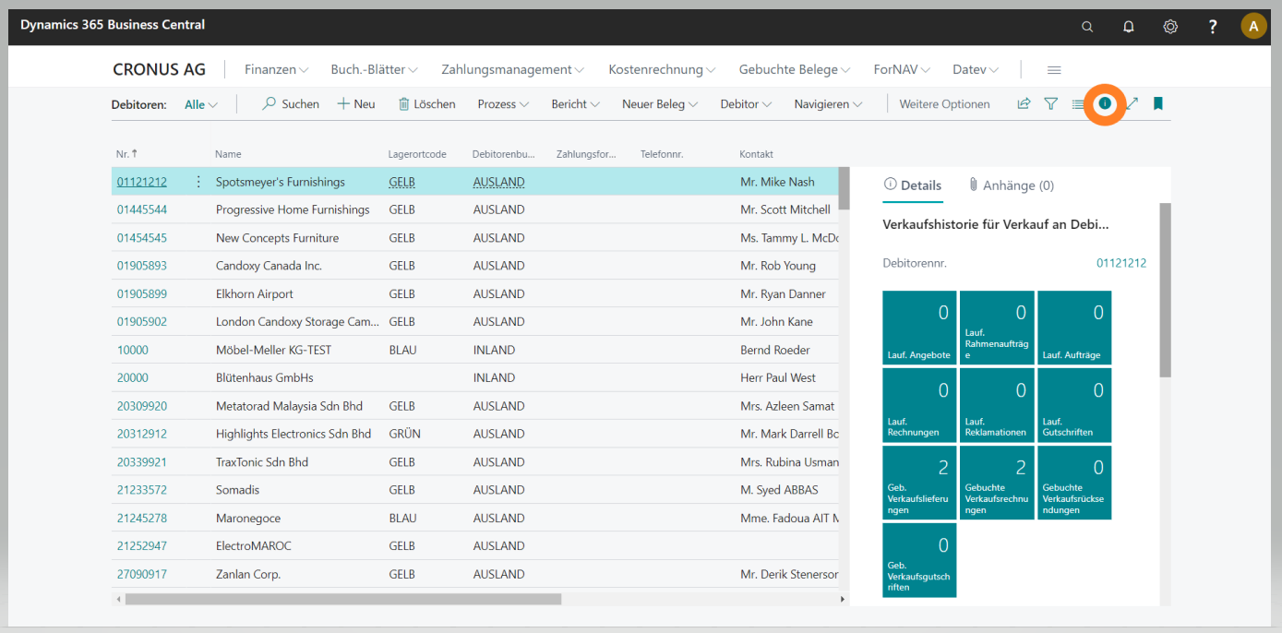
Task: Open customer number 01121212 in the list
Action: click(142, 182)
